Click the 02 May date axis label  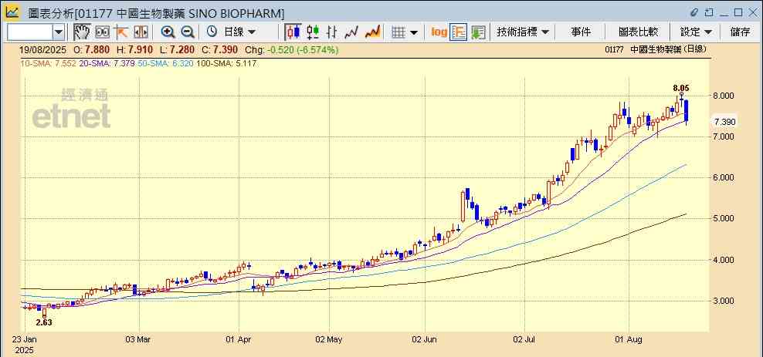(330, 339)
